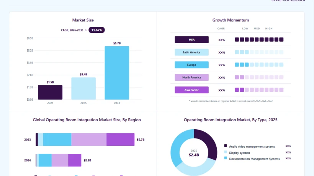Click the 'Market Size' heading
Screen dimensions: 314x176
coord(83,20)
